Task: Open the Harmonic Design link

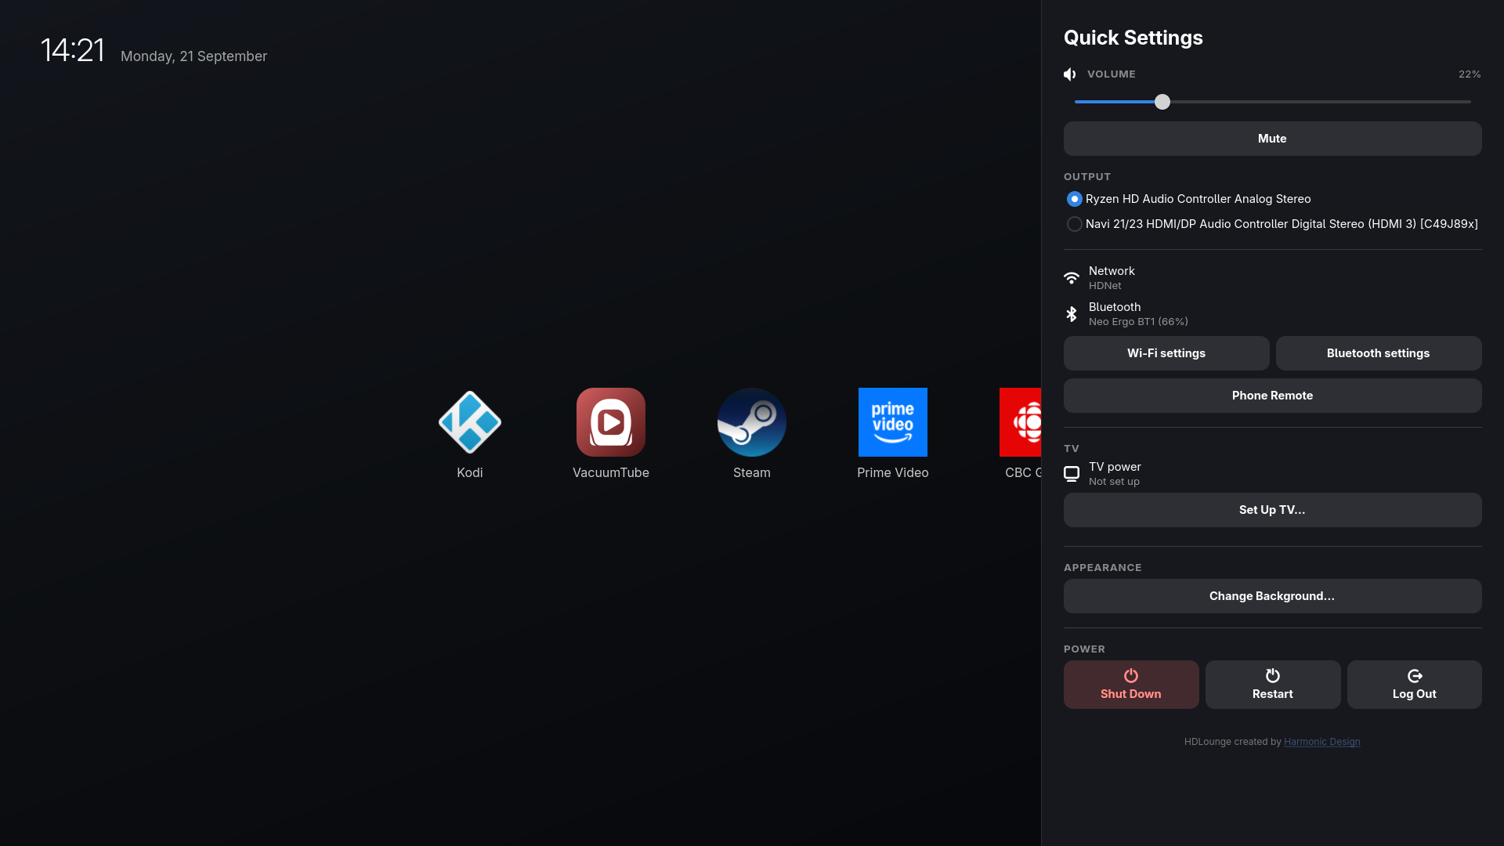Action: click(x=1321, y=742)
